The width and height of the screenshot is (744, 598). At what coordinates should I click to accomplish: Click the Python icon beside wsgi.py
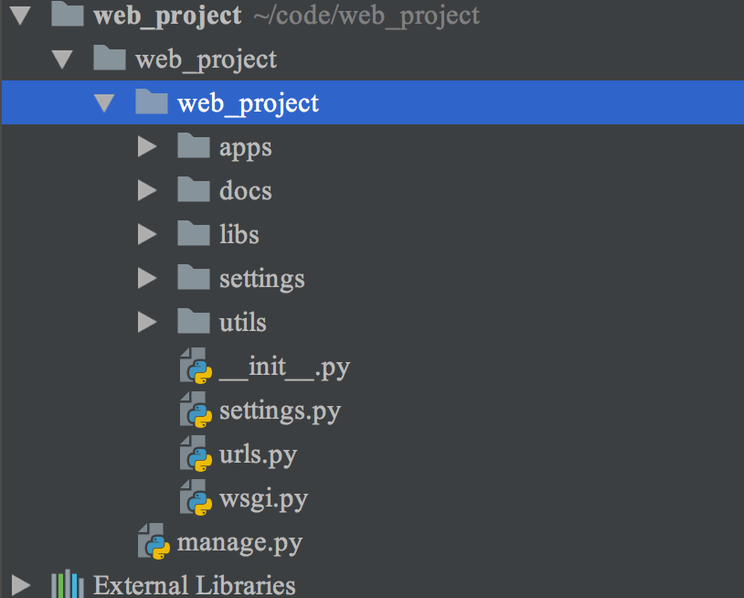[195, 498]
